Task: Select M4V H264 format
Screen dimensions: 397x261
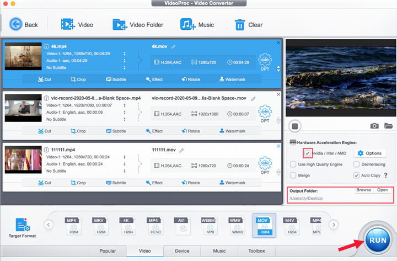Action: [292, 226]
